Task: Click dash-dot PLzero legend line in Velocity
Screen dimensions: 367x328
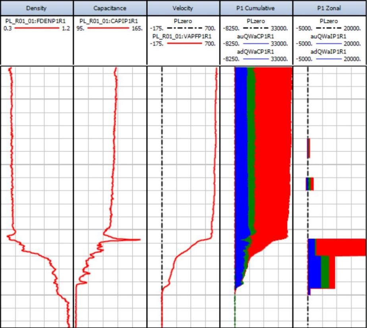Action: (x=184, y=28)
